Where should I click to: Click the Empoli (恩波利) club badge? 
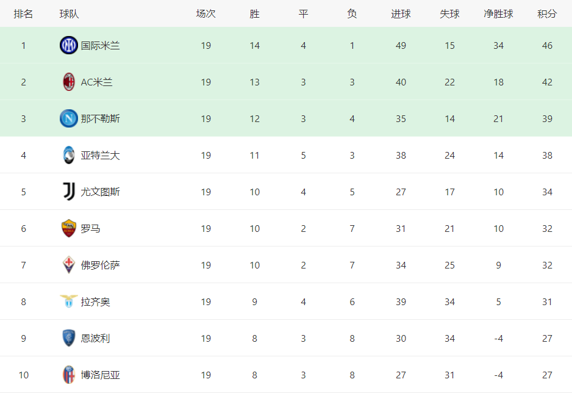(x=68, y=338)
